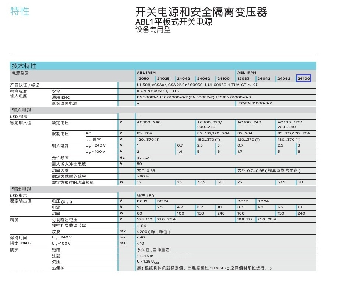Viewport: 343px width, 284px height.
Task: Click the 开关电源和安全隔离变压器 main title
Action: click(x=201, y=12)
